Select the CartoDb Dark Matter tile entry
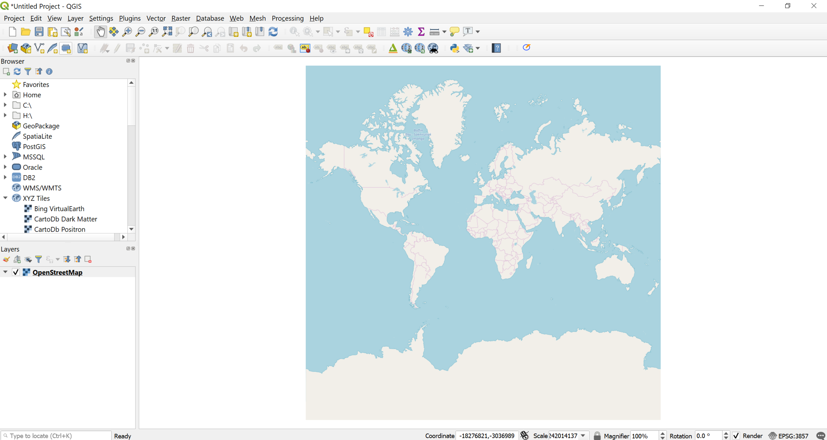 pos(65,219)
